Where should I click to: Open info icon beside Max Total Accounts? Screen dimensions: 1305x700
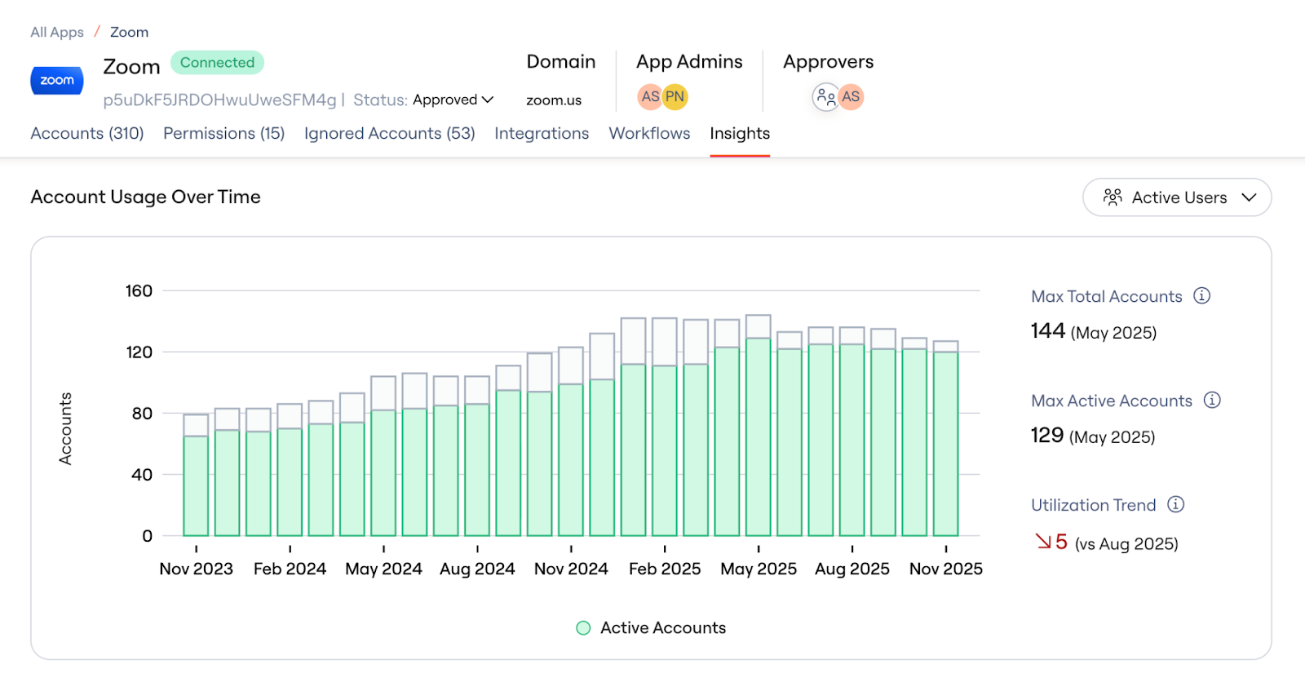tap(1201, 295)
